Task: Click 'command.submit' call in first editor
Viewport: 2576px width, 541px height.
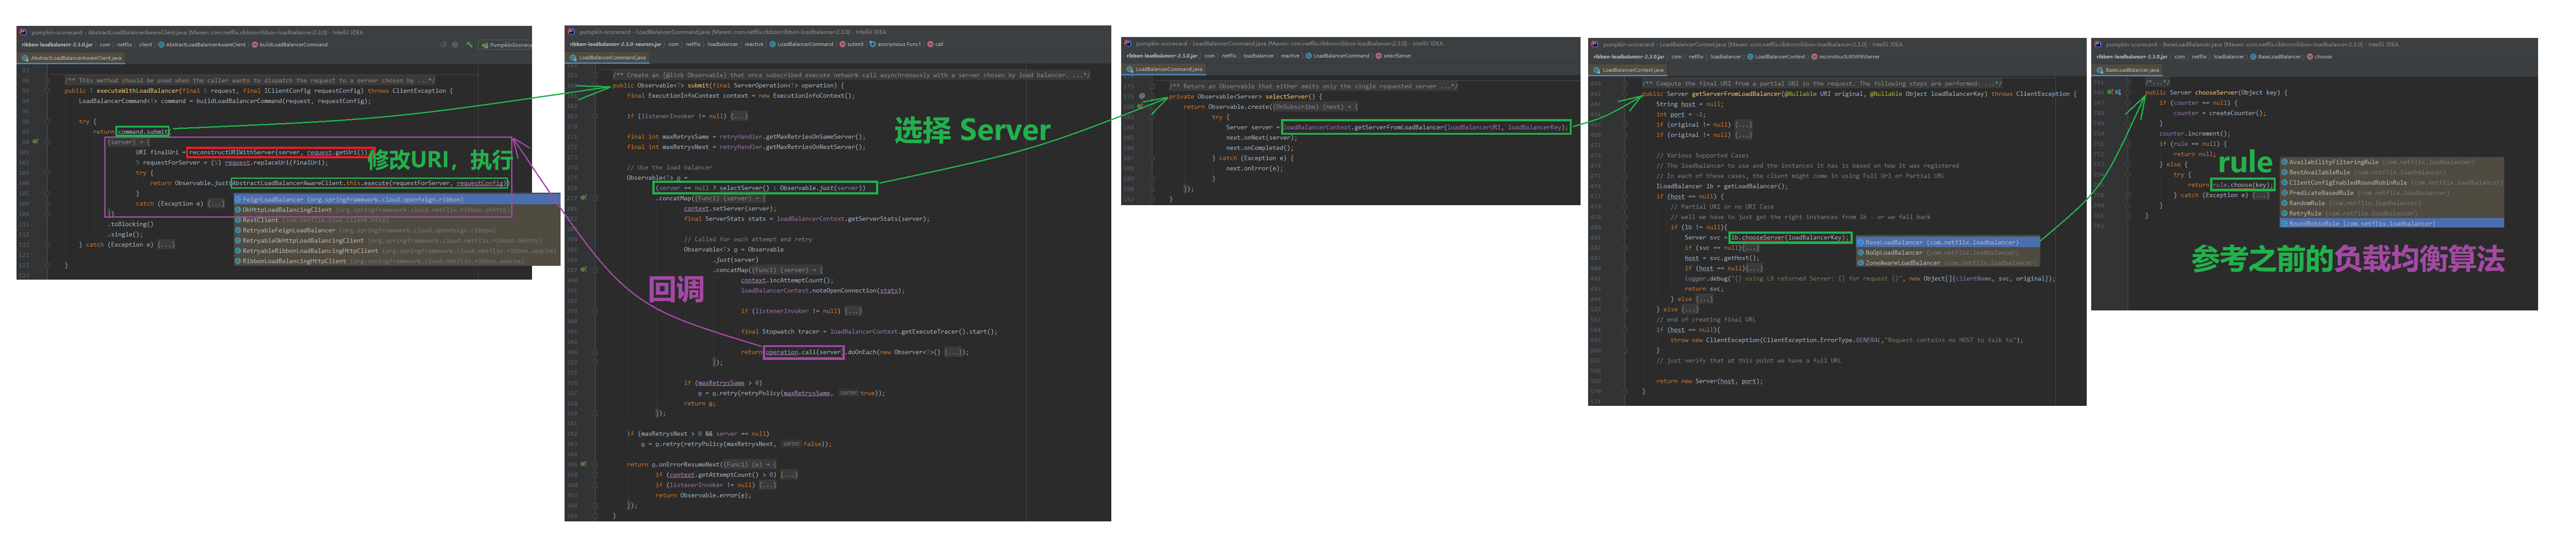Action: (143, 132)
